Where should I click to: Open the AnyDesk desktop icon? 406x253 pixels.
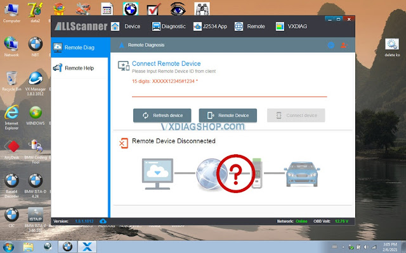(x=11, y=149)
